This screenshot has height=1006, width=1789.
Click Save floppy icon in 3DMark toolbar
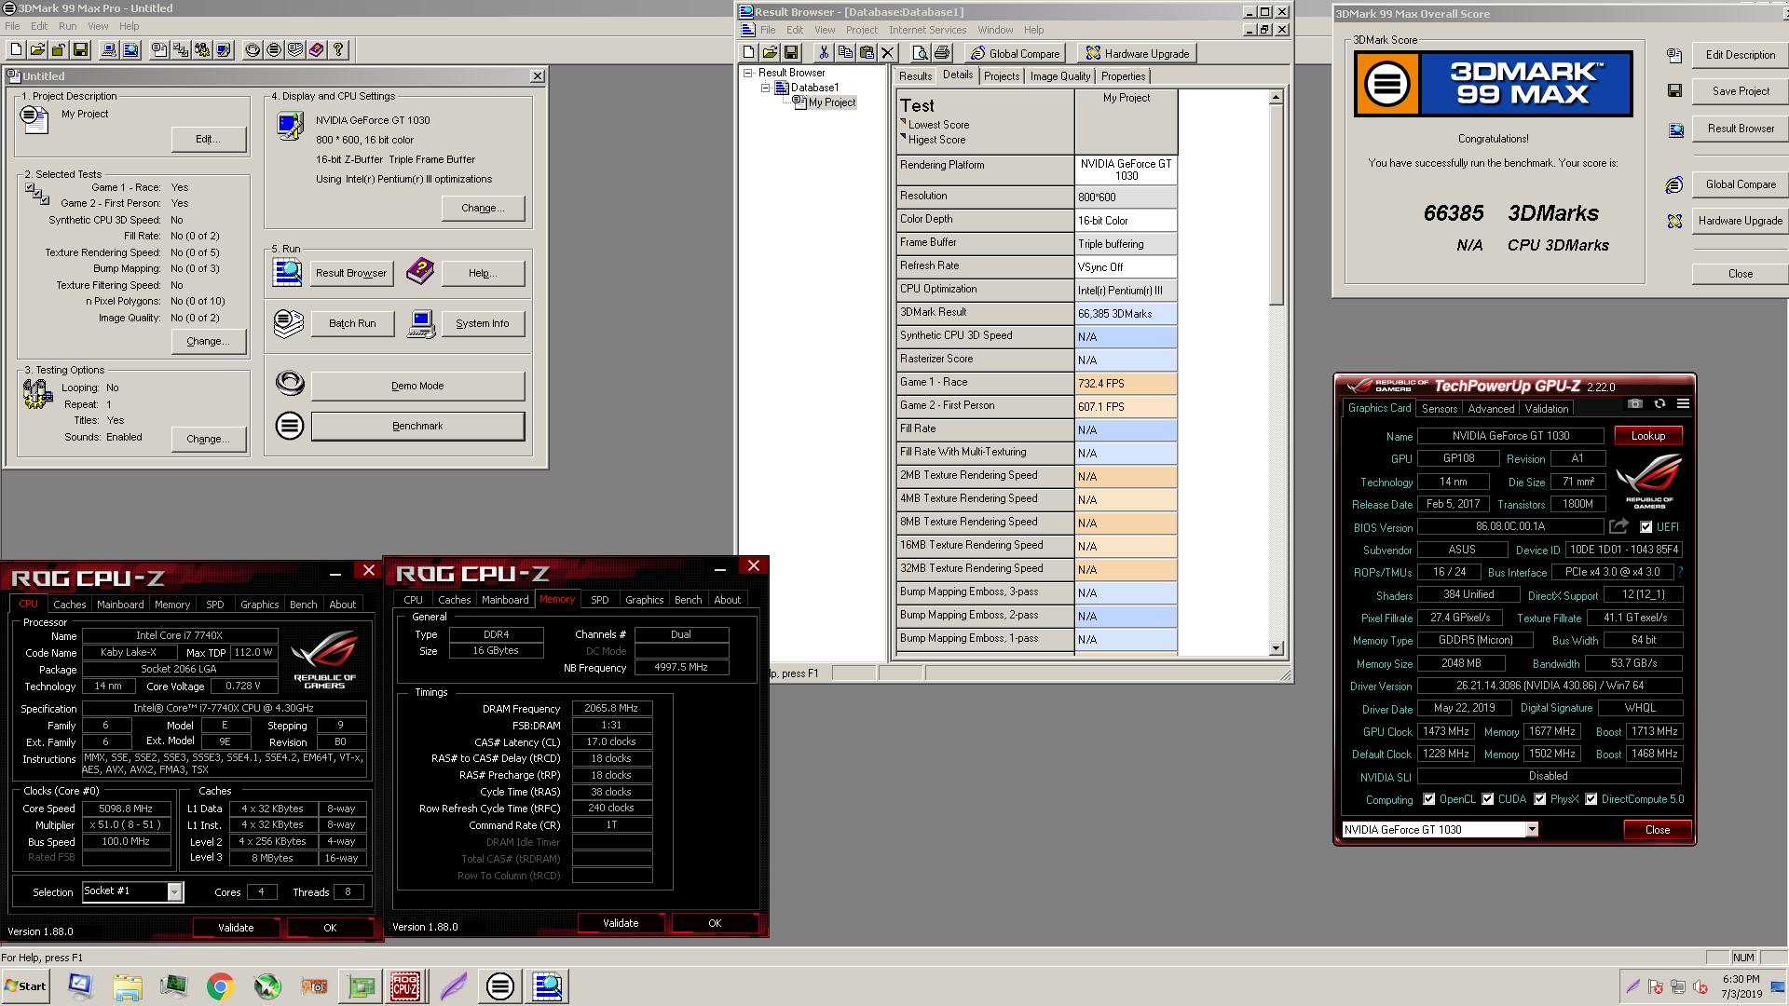pyautogui.click(x=80, y=50)
